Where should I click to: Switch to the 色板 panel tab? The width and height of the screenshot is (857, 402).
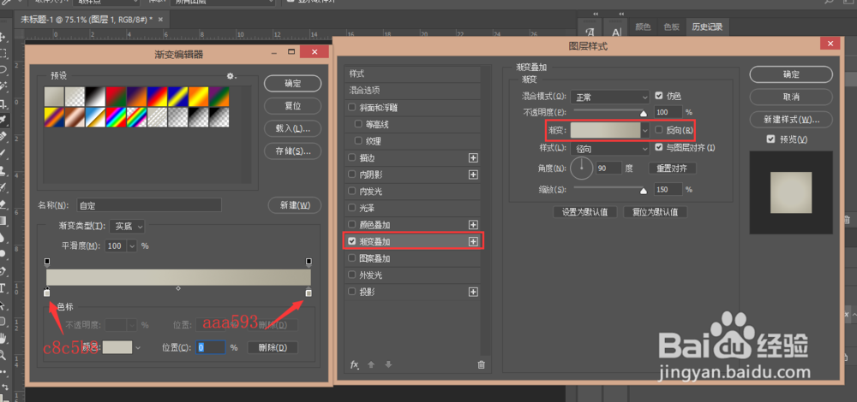[x=671, y=27]
